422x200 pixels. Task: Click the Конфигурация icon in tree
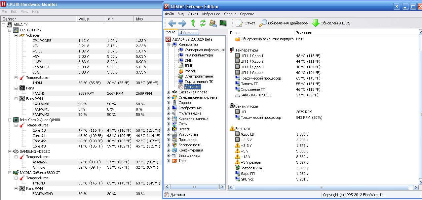tap(174, 150)
